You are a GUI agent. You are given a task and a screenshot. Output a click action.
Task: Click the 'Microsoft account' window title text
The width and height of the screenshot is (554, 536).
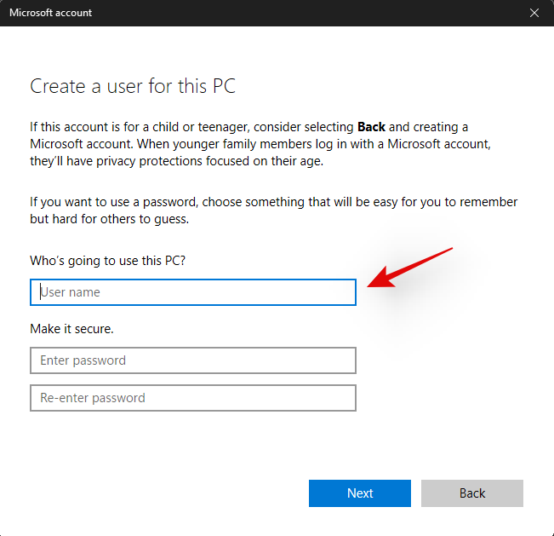(51, 13)
